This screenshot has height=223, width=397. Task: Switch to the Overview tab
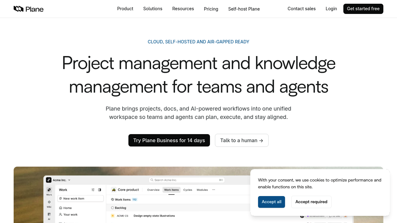click(x=153, y=190)
